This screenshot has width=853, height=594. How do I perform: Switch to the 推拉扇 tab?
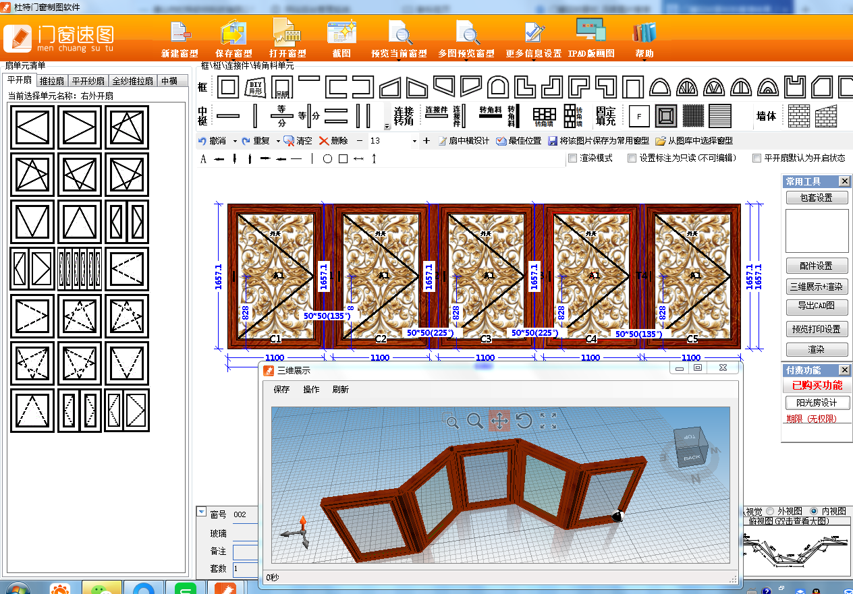pos(52,81)
